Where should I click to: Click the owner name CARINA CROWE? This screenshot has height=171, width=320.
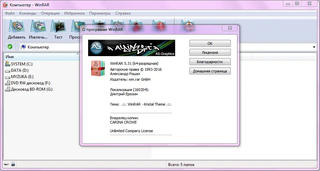tap(123, 122)
